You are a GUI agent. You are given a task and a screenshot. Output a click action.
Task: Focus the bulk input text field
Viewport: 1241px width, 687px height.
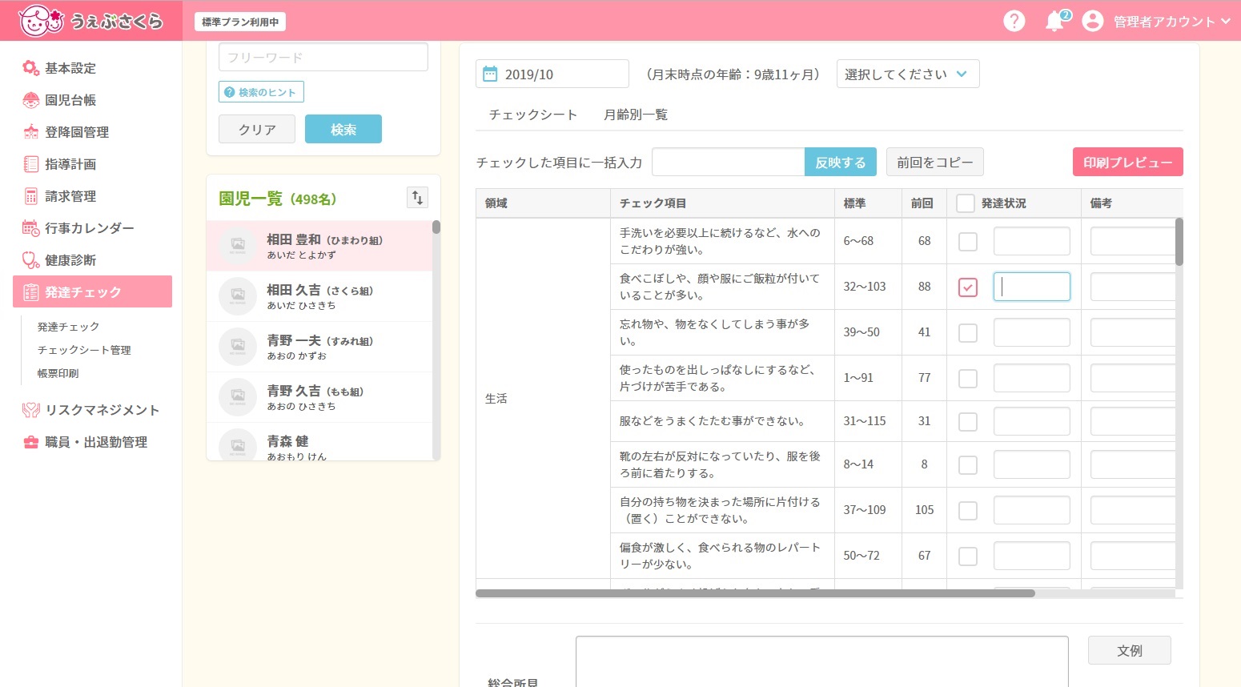[729, 162]
